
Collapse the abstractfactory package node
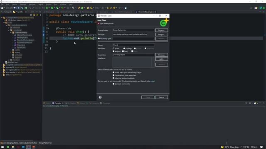pos(11,33)
